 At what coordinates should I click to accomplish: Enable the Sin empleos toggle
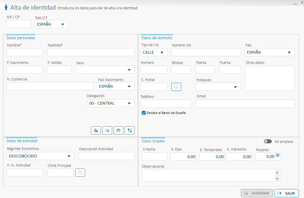click(x=268, y=141)
